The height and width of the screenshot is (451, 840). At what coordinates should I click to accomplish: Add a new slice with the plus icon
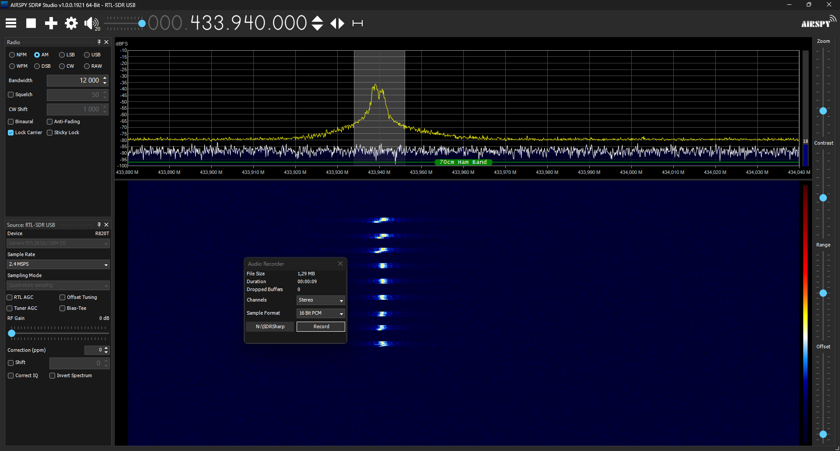pyautogui.click(x=51, y=23)
